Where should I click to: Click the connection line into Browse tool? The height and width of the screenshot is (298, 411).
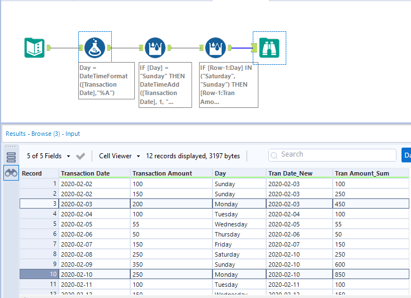[x=242, y=48]
